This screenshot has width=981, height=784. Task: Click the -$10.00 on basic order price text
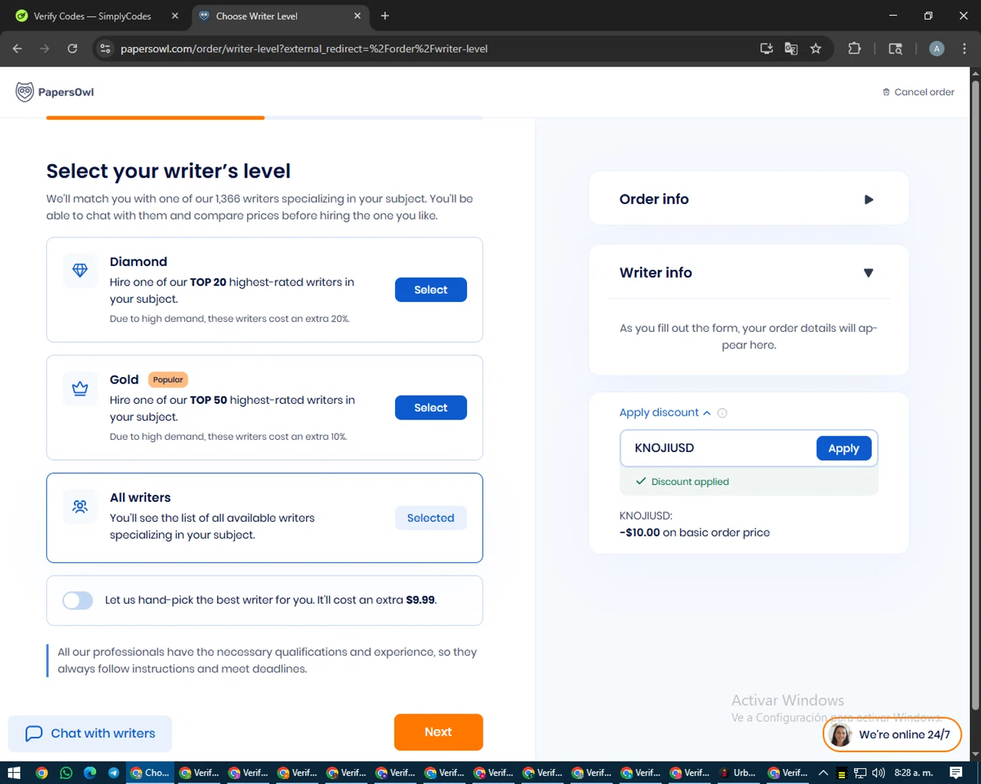(x=695, y=532)
